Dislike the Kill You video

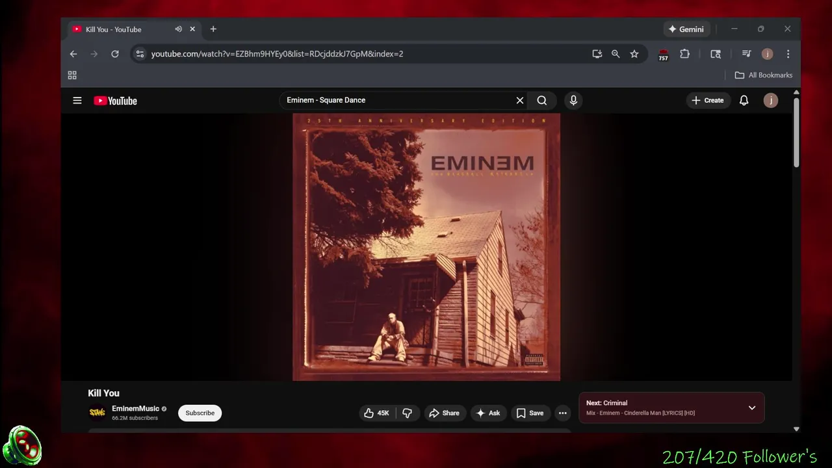pos(408,413)
